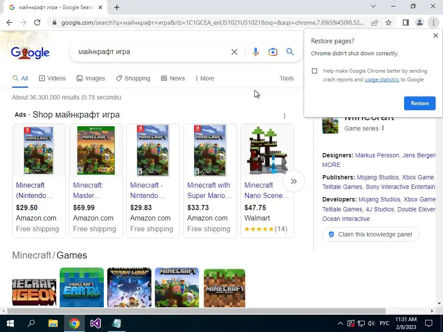Enable sending crash reports checkbox

pyautogui.click(x=315, y=71)
